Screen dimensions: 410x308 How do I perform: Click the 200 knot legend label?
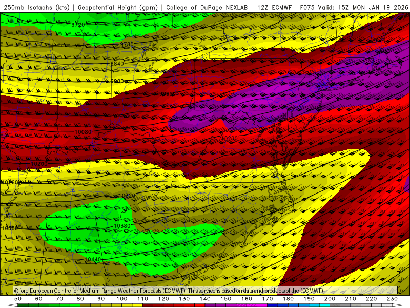[330, 299]
